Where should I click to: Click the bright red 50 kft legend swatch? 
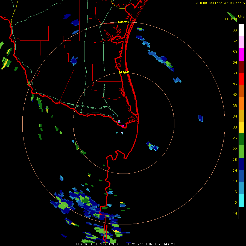coord(241,79)
